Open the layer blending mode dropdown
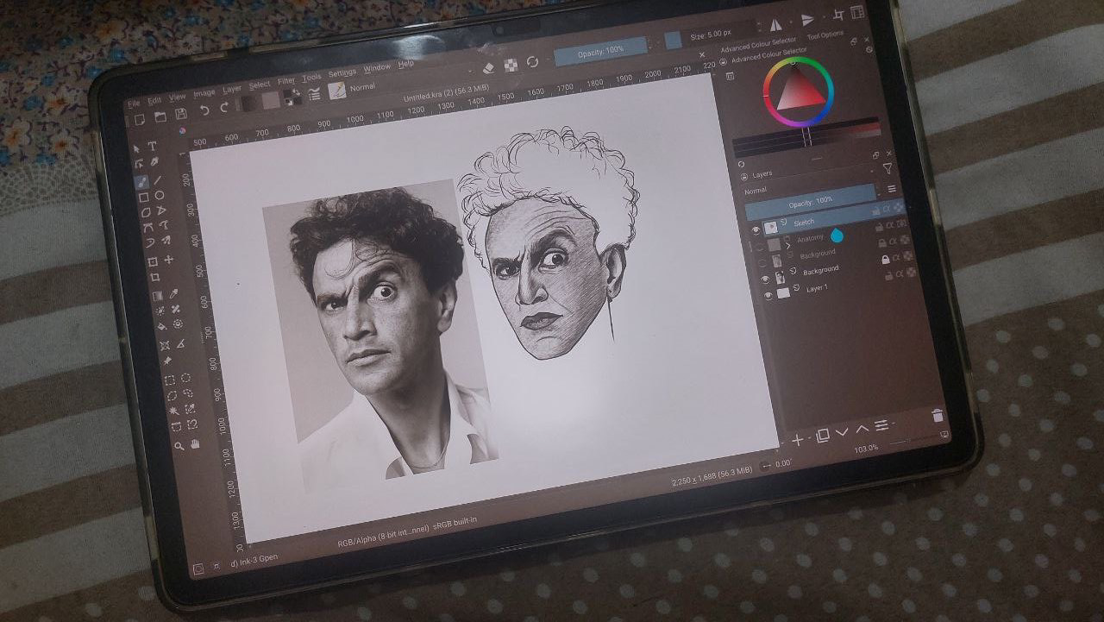Image resolution: width=1104 pixels, height=622 pixels. pos(811,183)
